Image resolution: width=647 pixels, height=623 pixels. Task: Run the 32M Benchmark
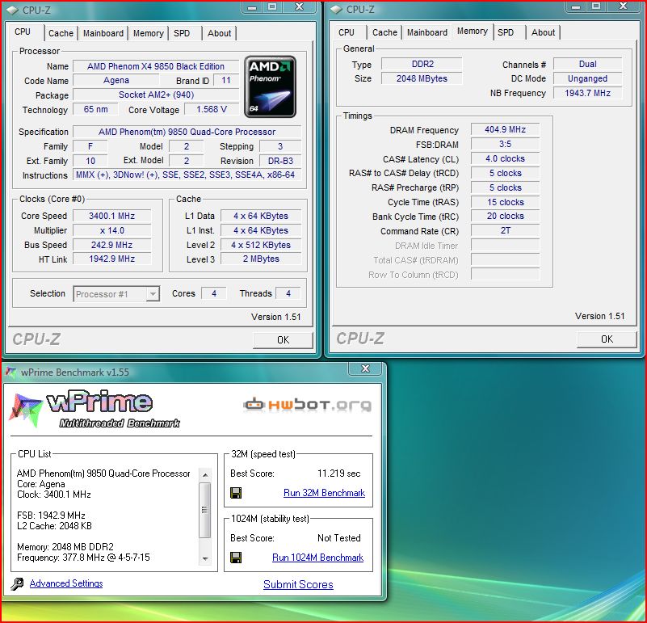[x=325, y=493]
